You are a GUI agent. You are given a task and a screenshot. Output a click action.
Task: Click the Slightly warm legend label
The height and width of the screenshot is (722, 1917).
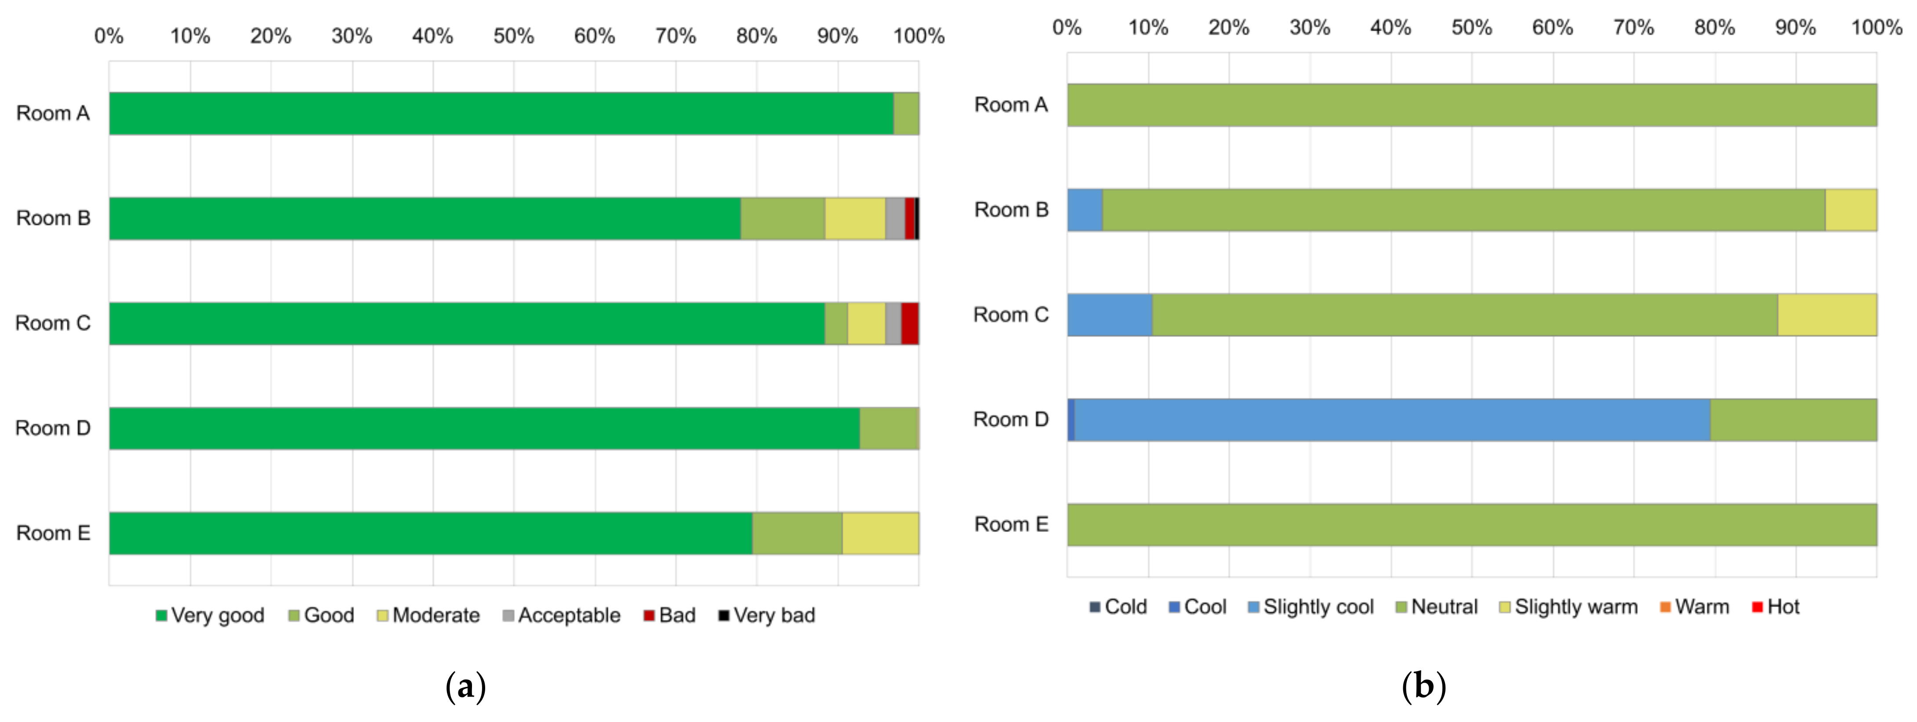(1576, 607)
